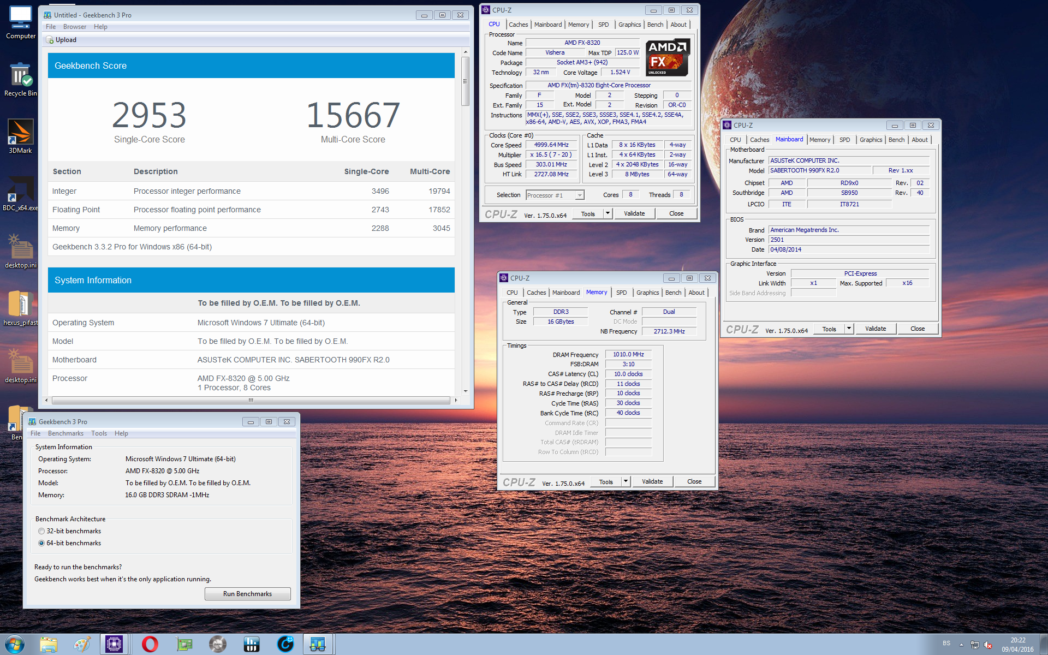The width and height of the screenshot is (1048, 655).
Task: Open Tools dropdown arrow in Memory window
Action: tap(626, 481)
